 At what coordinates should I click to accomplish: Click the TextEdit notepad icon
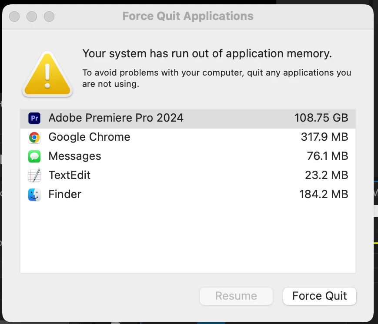[34, 175]
